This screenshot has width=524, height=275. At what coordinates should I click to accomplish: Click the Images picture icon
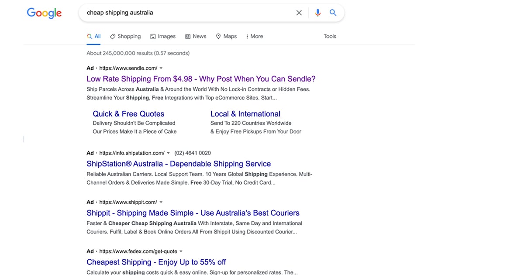(153, 37)
